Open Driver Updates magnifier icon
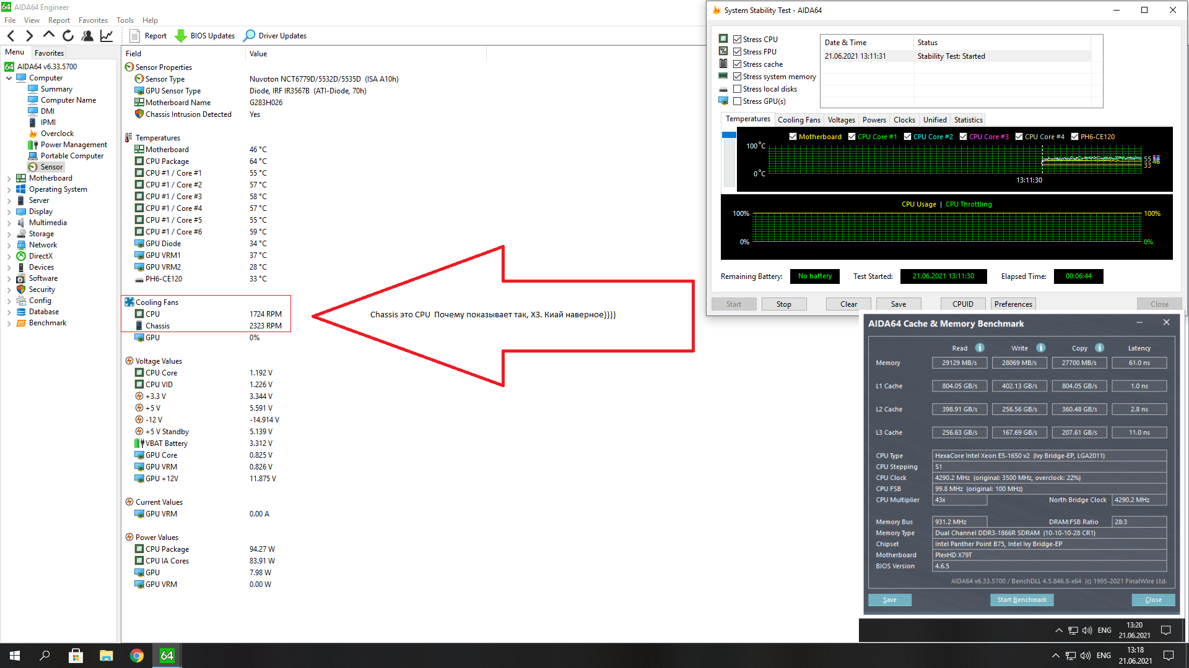The height and width of the screenshot is (668, 1189). click(249, 36)
